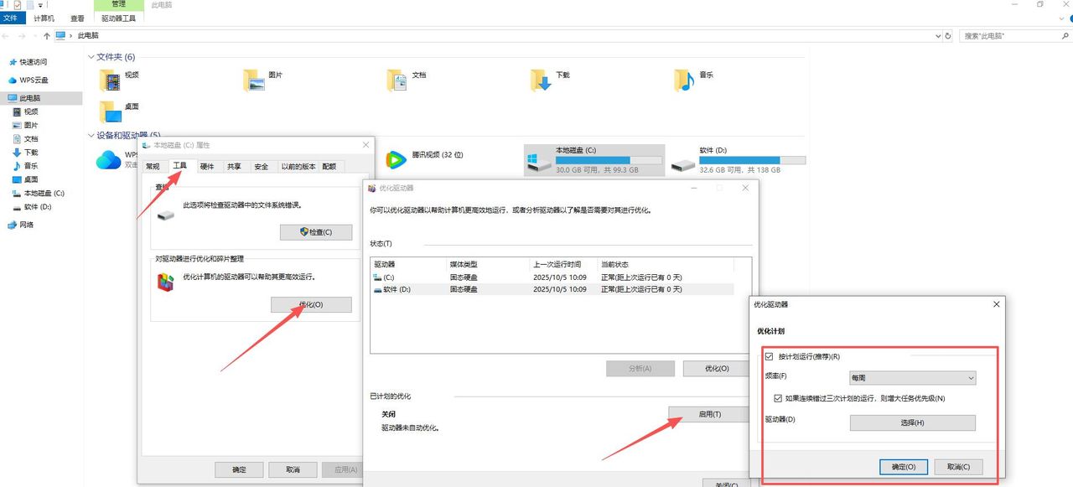
Task: Click the up-arrow navigation button
Action: [47, 36]
